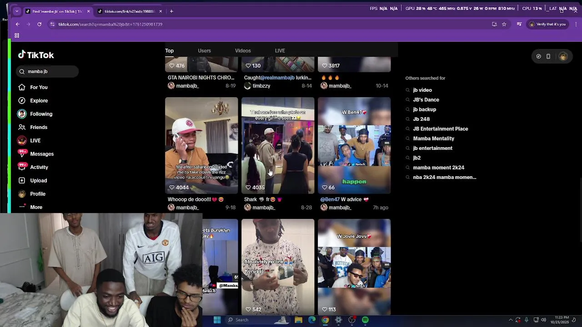Close the 'Find mamba jb on TikTok' tab
This screenshot has width=582, height=327.
(x=88, y=11)
